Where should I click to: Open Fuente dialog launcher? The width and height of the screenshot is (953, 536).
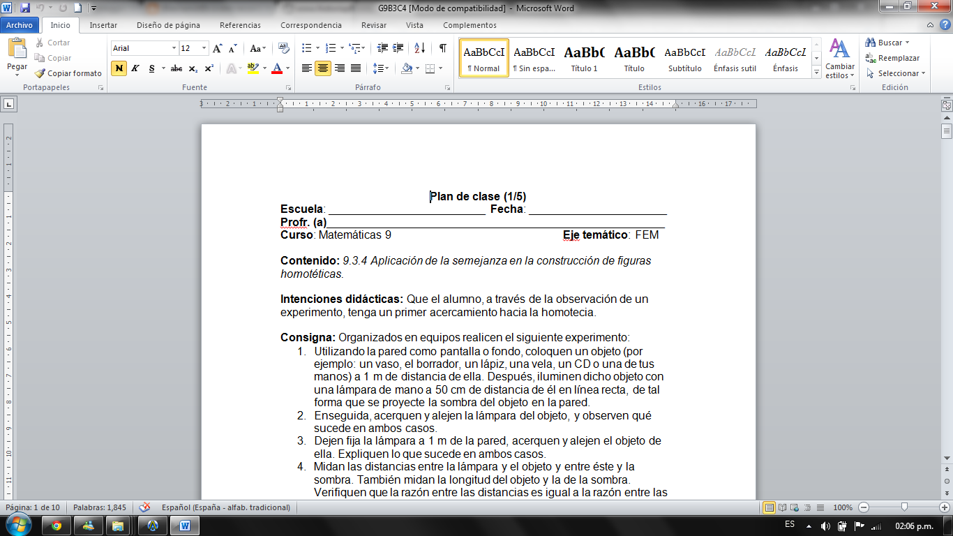click(x=287, y=88)
